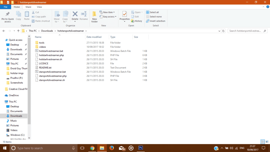
Task: Click the Cut scissors command
Action: click(x=36, y=12)
